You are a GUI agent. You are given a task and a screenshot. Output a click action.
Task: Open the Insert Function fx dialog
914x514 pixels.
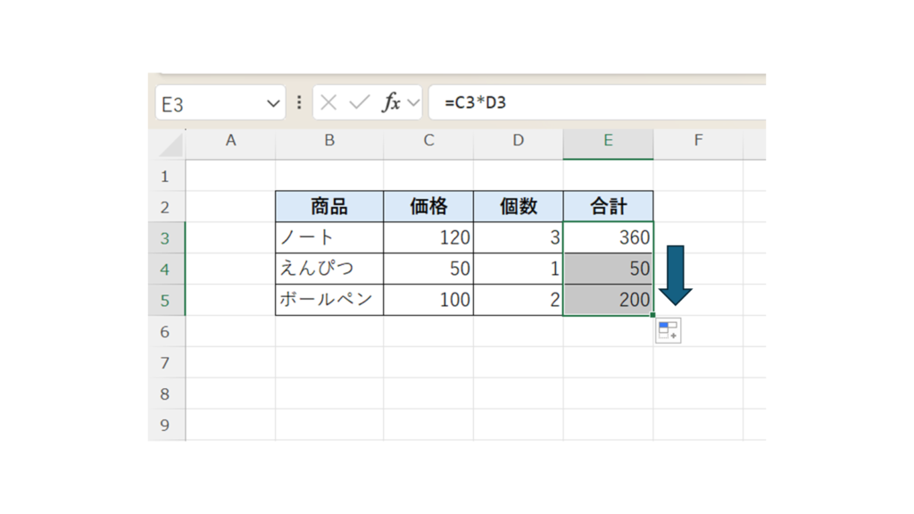[391, 103]
